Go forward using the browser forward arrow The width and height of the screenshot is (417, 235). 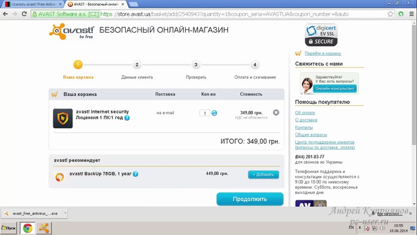point(14,14)
